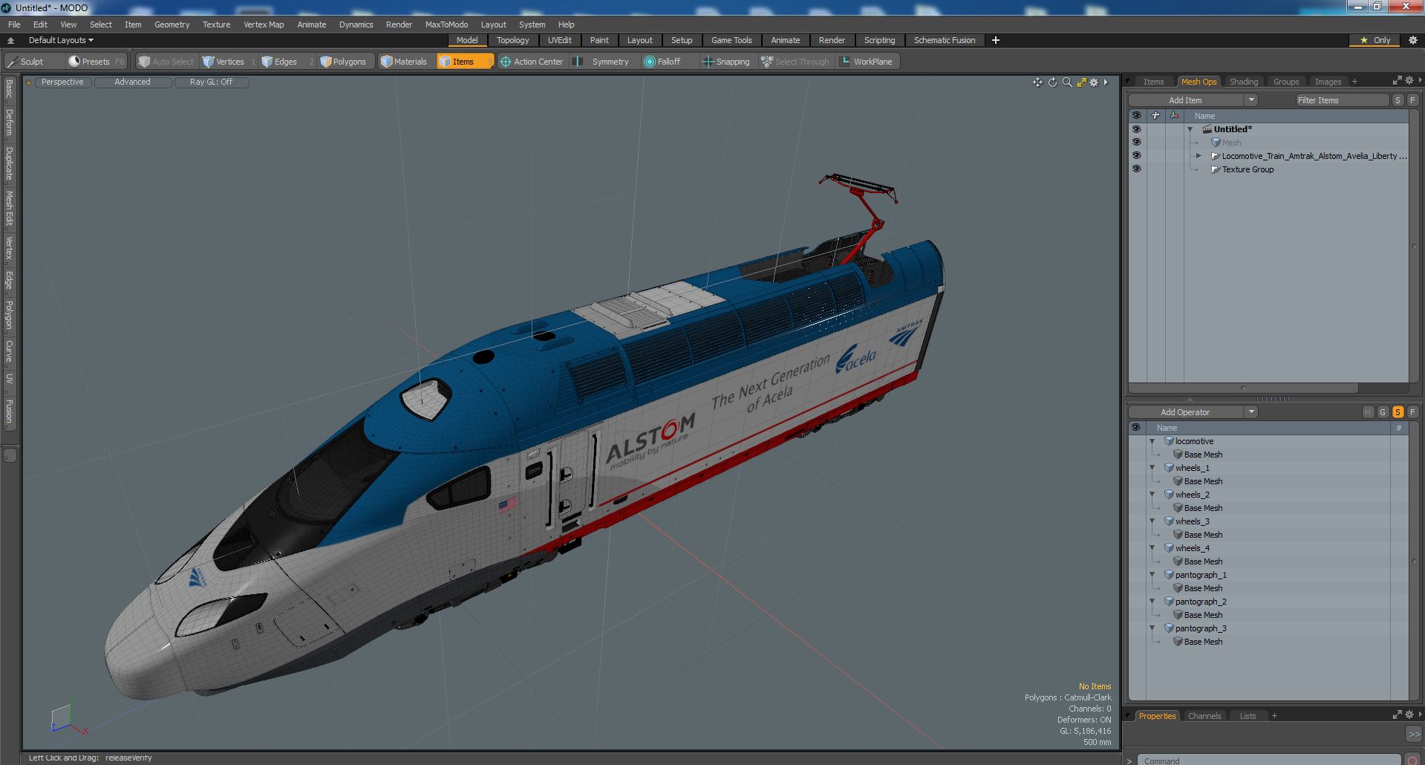The width and height of the screenshot is (1425, 765).
Task: Open layout settings gear at top right
Action: [1412, 40]
